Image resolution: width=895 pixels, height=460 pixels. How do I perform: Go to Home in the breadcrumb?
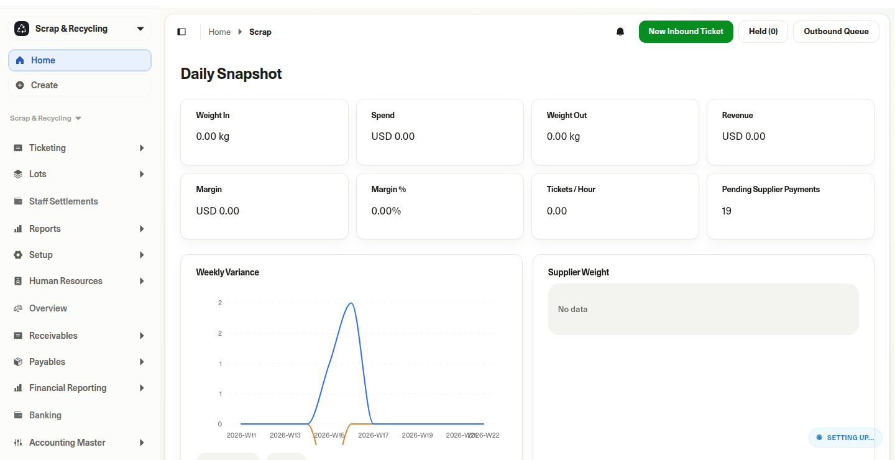coord(219,32)
